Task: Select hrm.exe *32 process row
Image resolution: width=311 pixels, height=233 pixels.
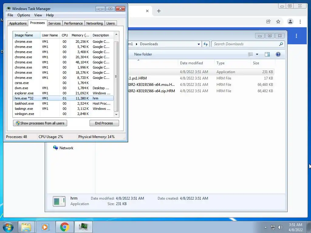Action: (x=63, y=98)
